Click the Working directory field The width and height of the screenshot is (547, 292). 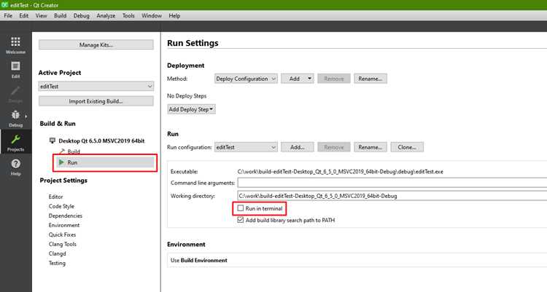(x=392, y=196)
